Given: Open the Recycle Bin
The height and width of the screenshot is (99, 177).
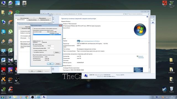Looking at the screenshot, I should coord(171,89).
